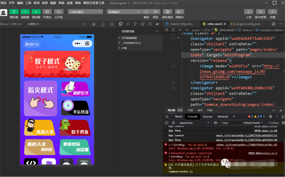Screen dimensions: 285x177
Task: Switch to the Network tab
Action: [223, 117]
